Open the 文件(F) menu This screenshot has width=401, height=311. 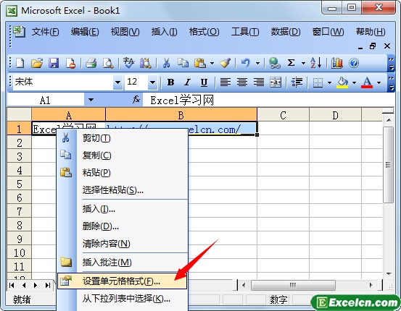[45, 32]
